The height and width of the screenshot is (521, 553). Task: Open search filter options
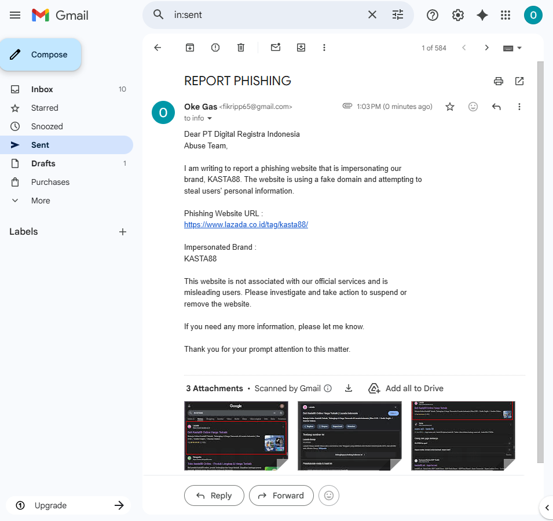pyautogui.click(x=398, y=15)
